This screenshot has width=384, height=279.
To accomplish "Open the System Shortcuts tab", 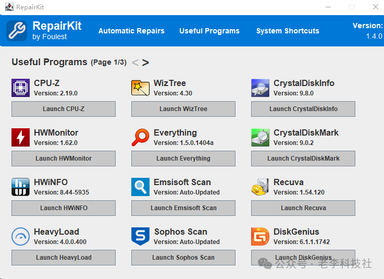I will pos(288,31).
